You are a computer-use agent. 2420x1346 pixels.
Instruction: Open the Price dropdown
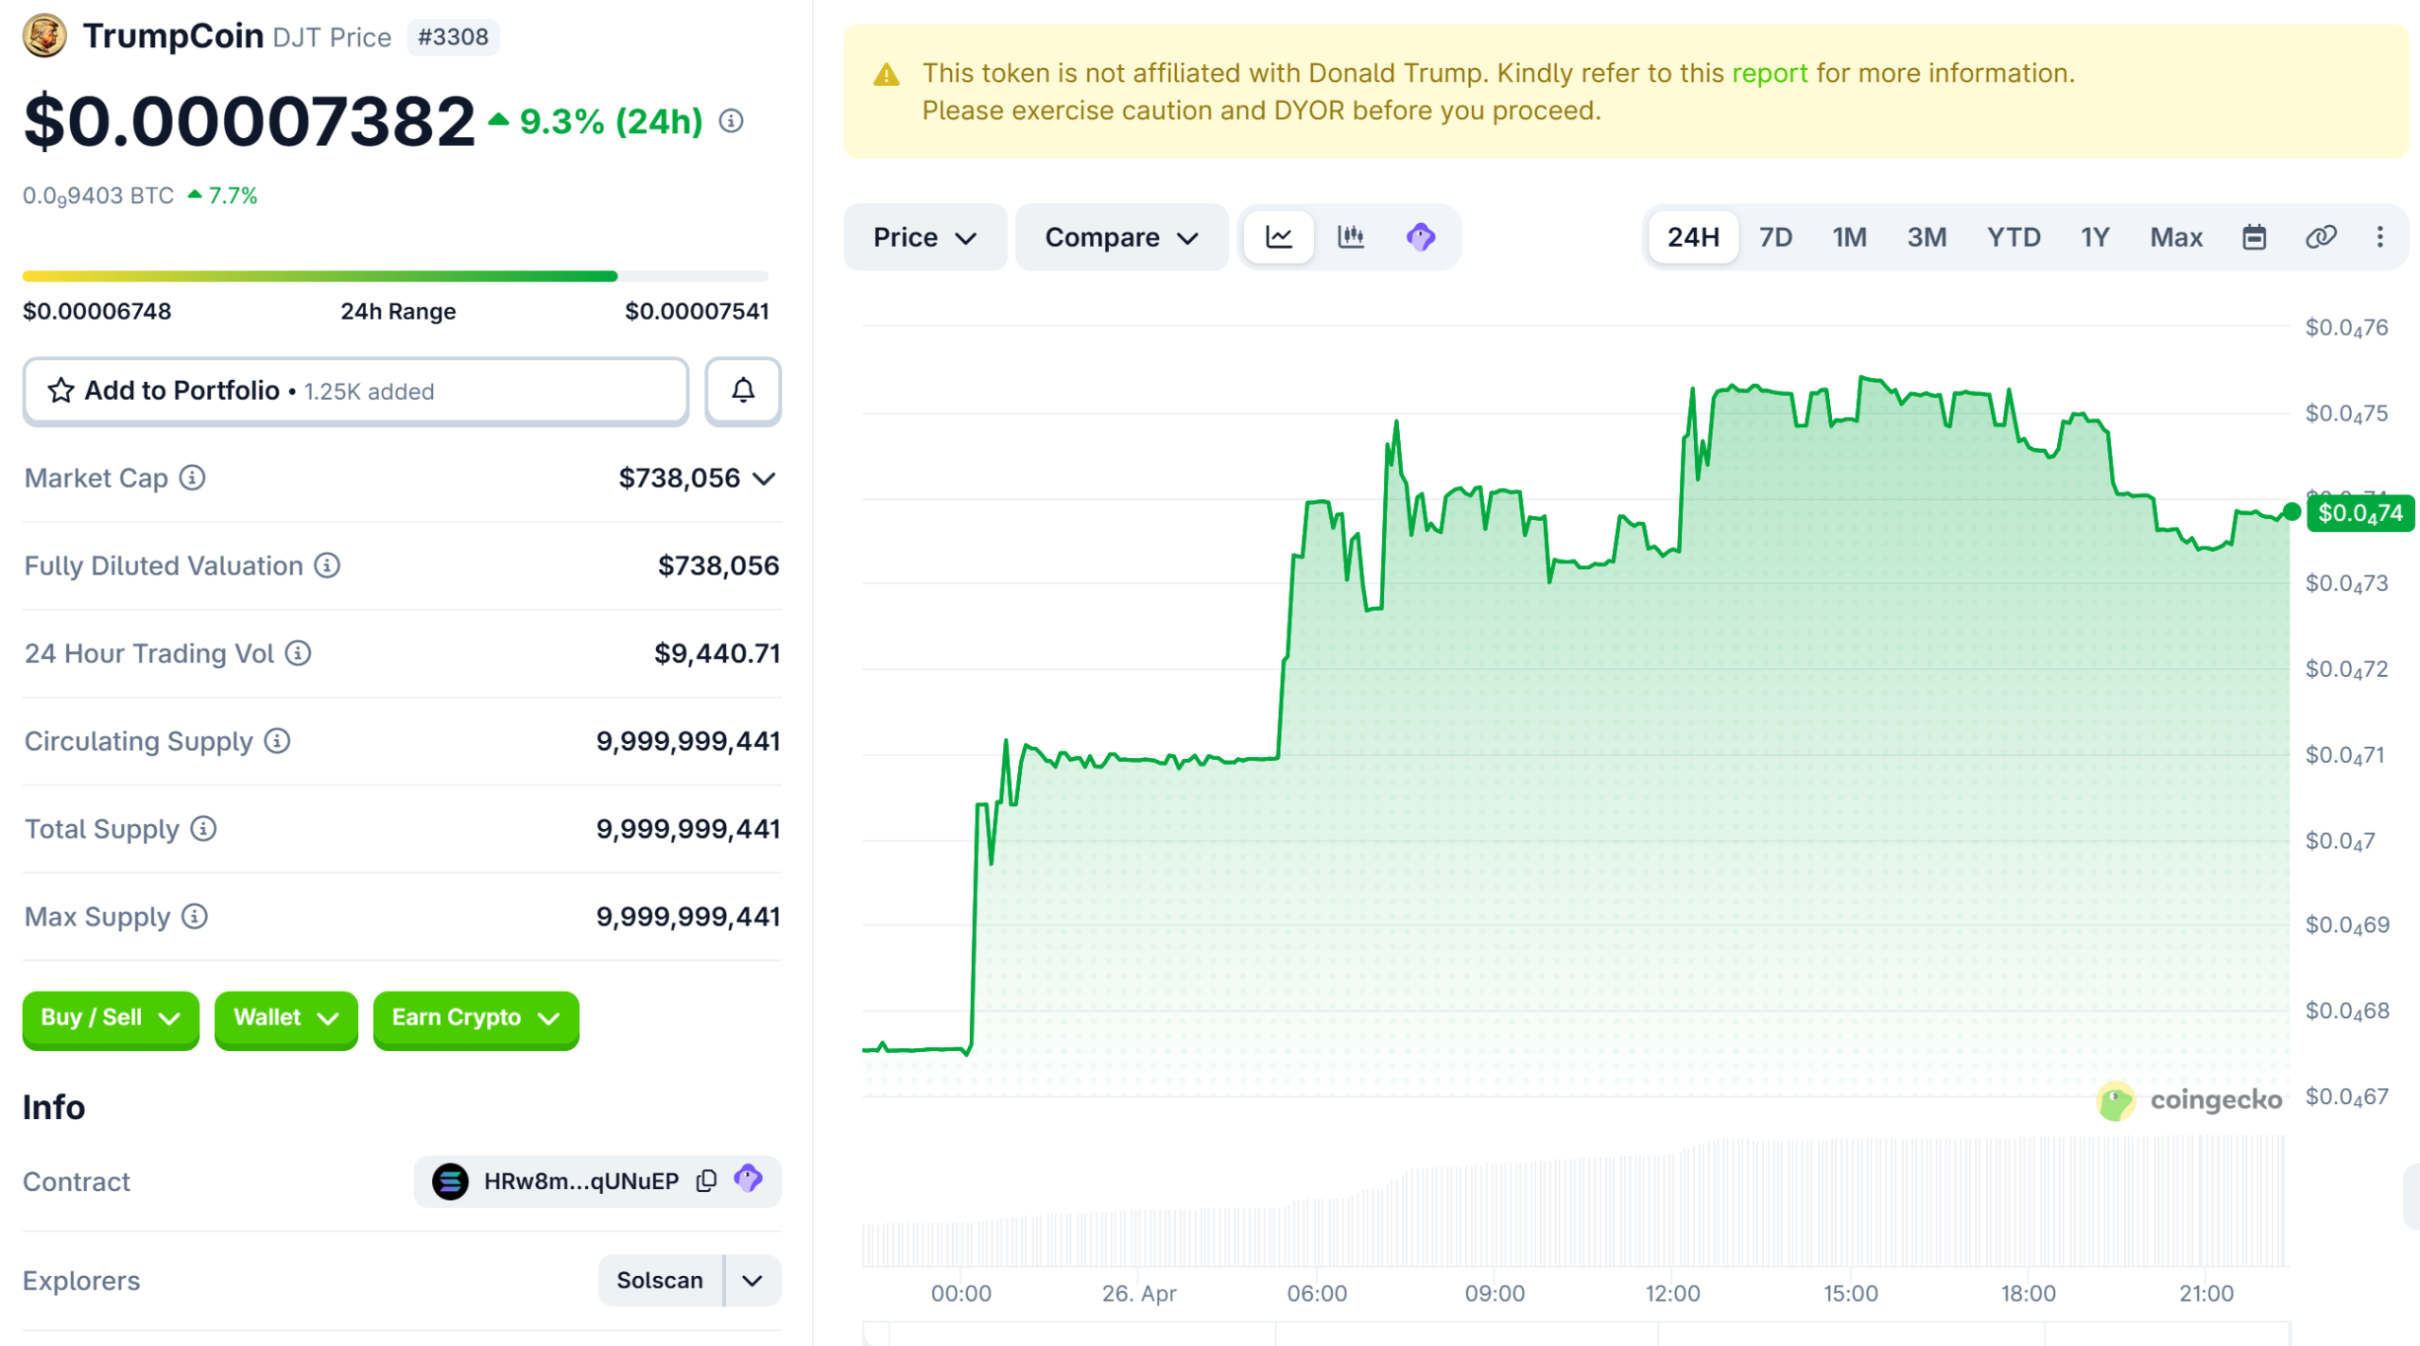point(925,237)
